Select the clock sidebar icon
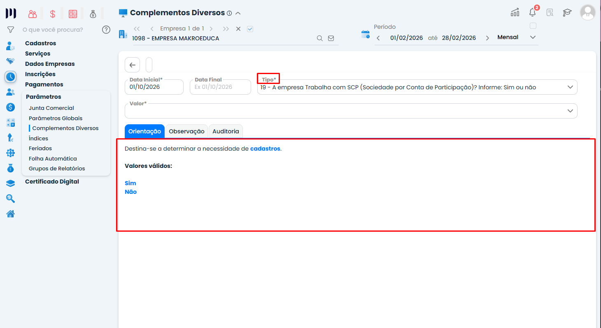The width and height of the screenshot is (601, 328). tap(10, 77)
